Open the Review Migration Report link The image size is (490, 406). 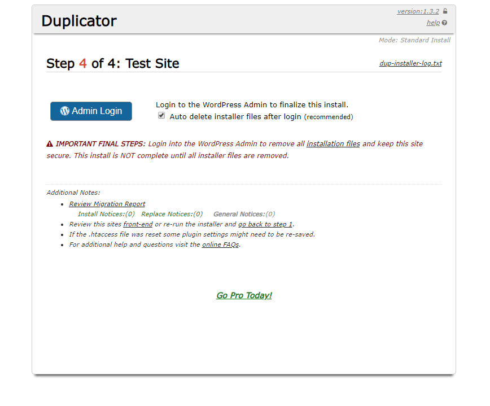[107, 204]
